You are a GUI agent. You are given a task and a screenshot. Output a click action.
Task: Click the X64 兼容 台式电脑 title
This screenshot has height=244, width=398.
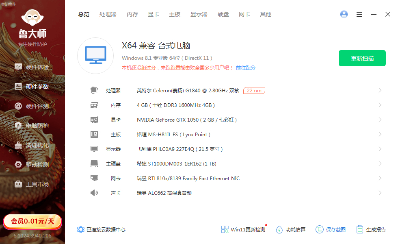point(156,46)
